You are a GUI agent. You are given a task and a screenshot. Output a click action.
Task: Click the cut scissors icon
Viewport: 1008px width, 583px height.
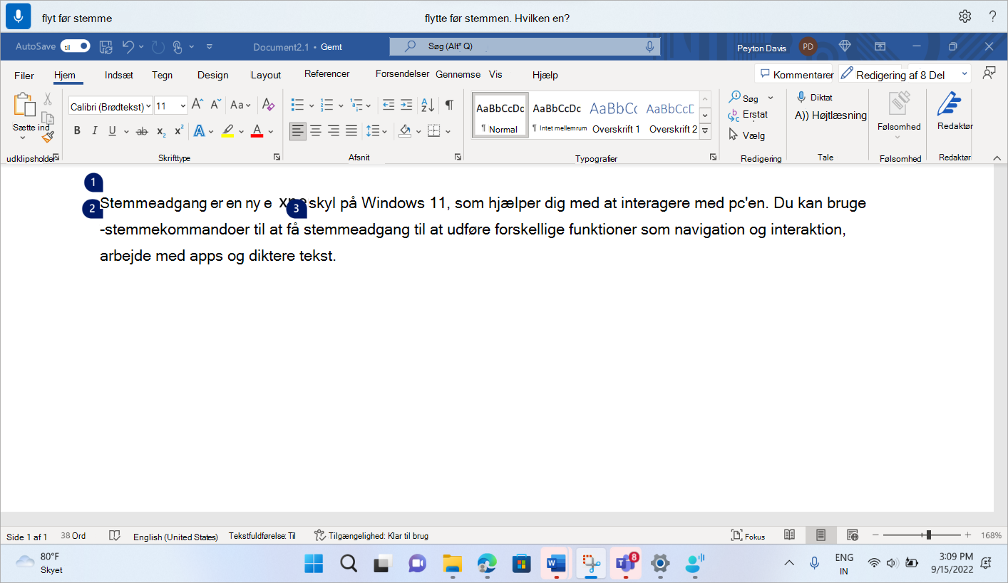[x=48, y=99]
